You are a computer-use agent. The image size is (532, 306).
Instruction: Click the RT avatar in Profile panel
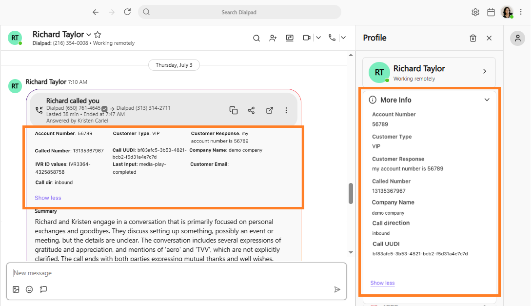(379, 72)
